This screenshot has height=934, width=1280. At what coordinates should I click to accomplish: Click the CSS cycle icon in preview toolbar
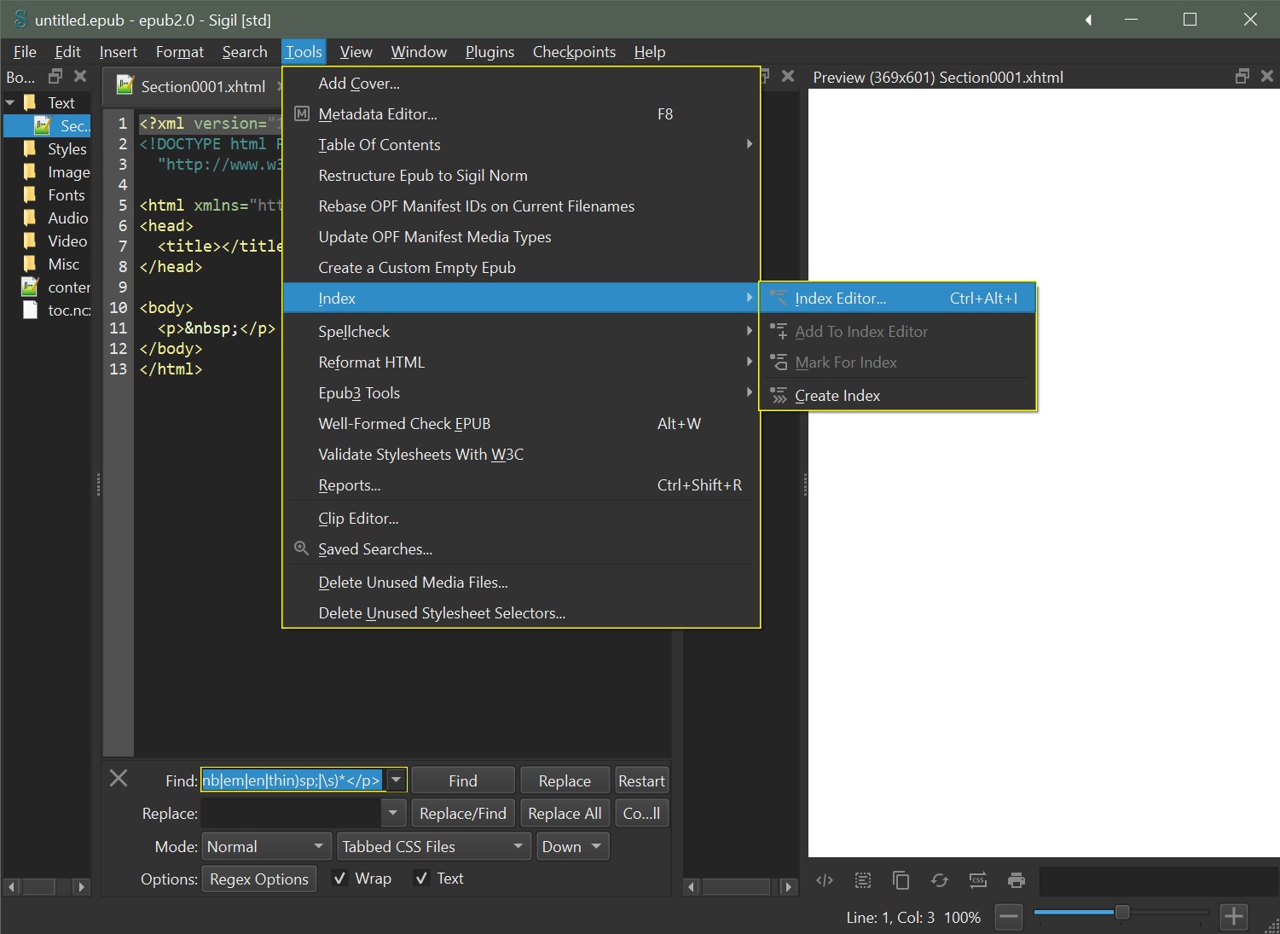pos(978,880)
